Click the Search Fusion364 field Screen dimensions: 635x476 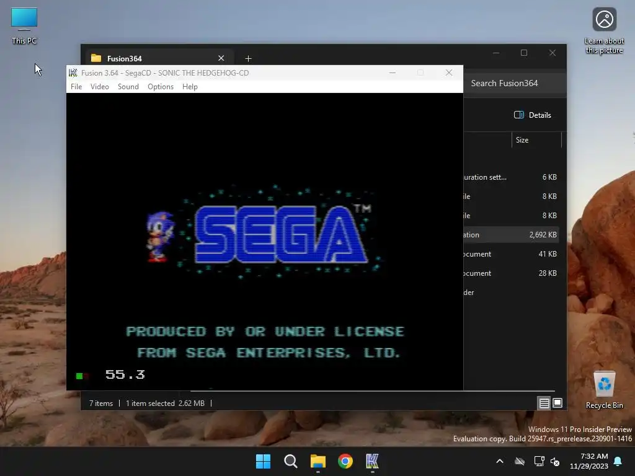514,84
